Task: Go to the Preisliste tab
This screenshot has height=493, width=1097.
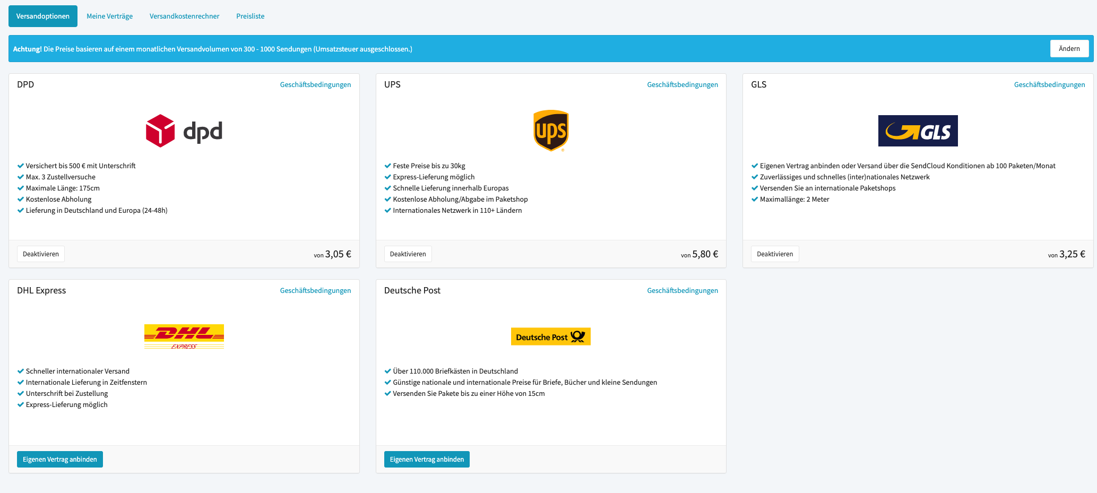Action: click(x=251, y=16)
